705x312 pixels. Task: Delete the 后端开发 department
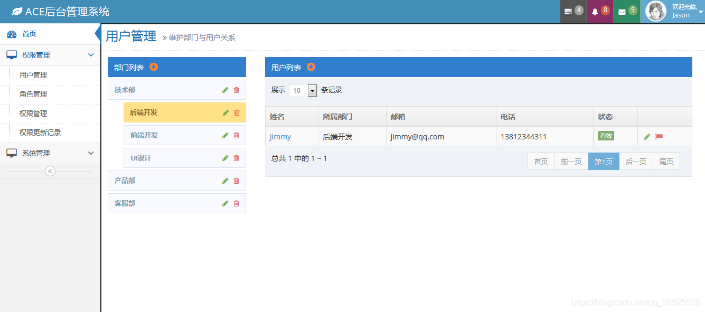point(237,112)
